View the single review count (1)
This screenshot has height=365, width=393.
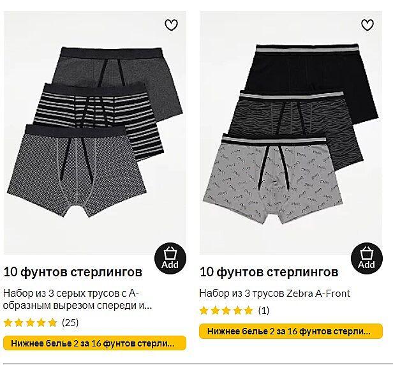click(263, 310)
